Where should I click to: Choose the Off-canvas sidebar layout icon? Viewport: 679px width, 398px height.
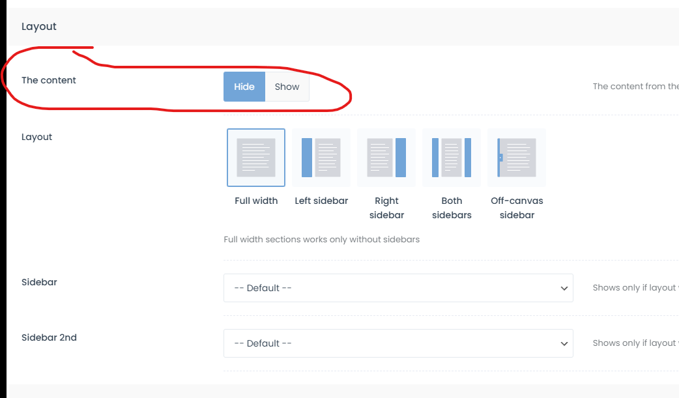click(517, 158)
